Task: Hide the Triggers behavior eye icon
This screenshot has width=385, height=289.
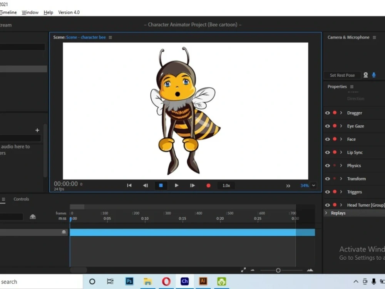Action: point(328,192)
